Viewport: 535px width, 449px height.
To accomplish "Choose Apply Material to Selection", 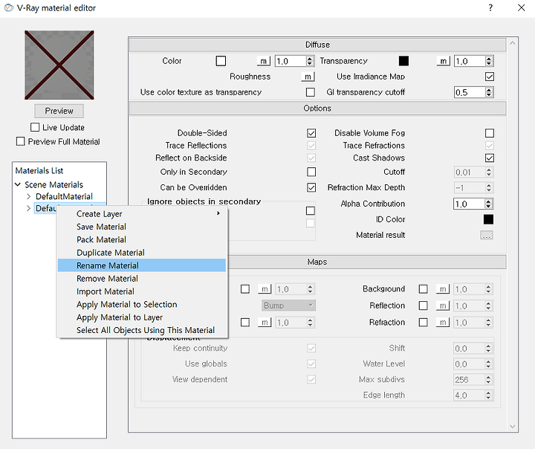I will click(x=142, y=304).
